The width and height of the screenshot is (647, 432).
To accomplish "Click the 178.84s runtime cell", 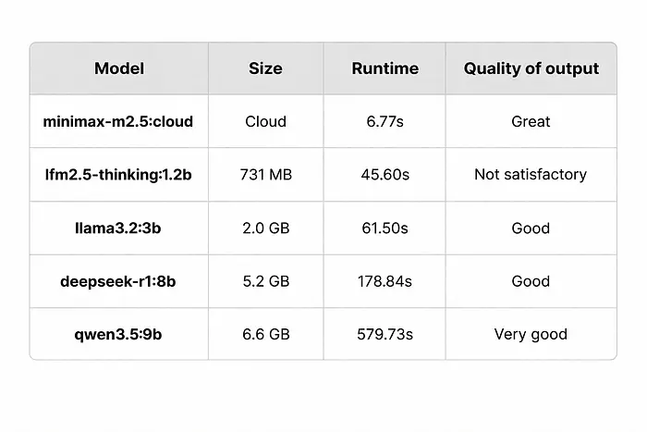I will [x=385, y=281].
